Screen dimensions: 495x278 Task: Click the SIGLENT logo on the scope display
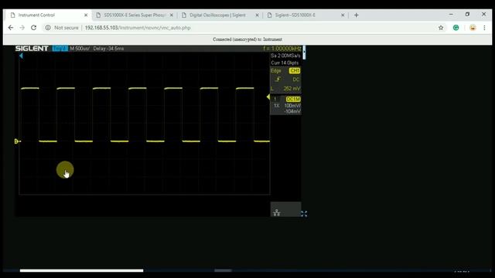tap(32, 49)
